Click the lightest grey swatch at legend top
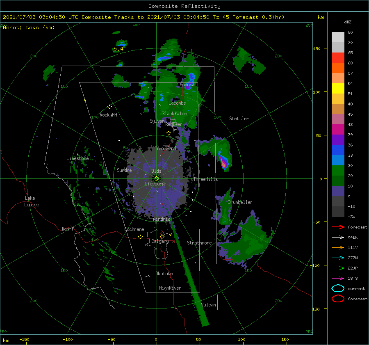Image resolution: width=369 pixels, height=345 pixels. tap(338, 37)
